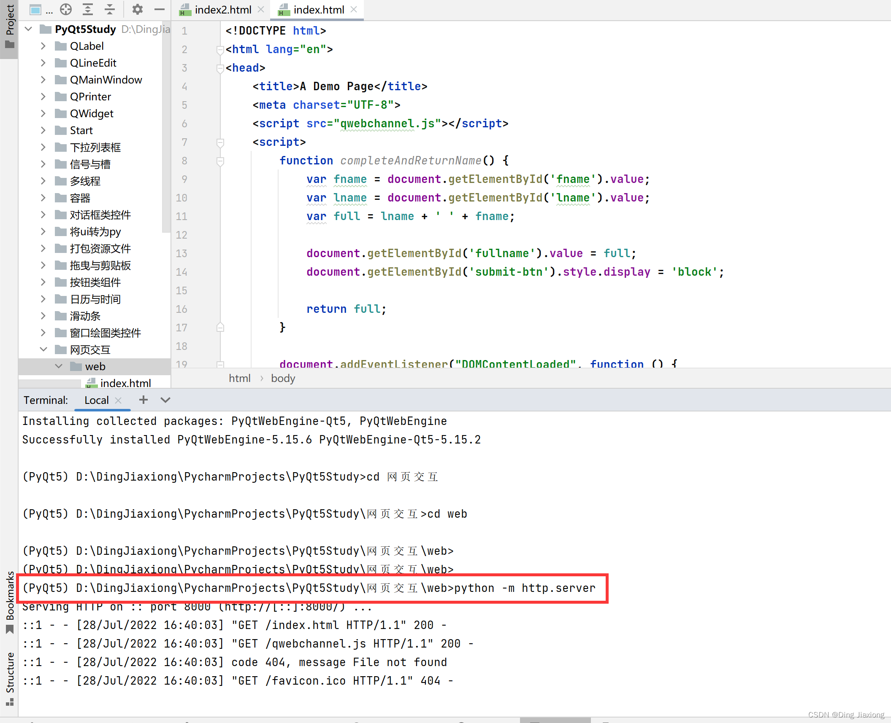This screenshot has height=723, width=891.
Task: Select the Local terminal tab
Action: [x=96, y=400]
